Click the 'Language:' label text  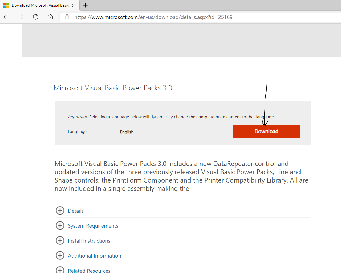tap(78, 132)
